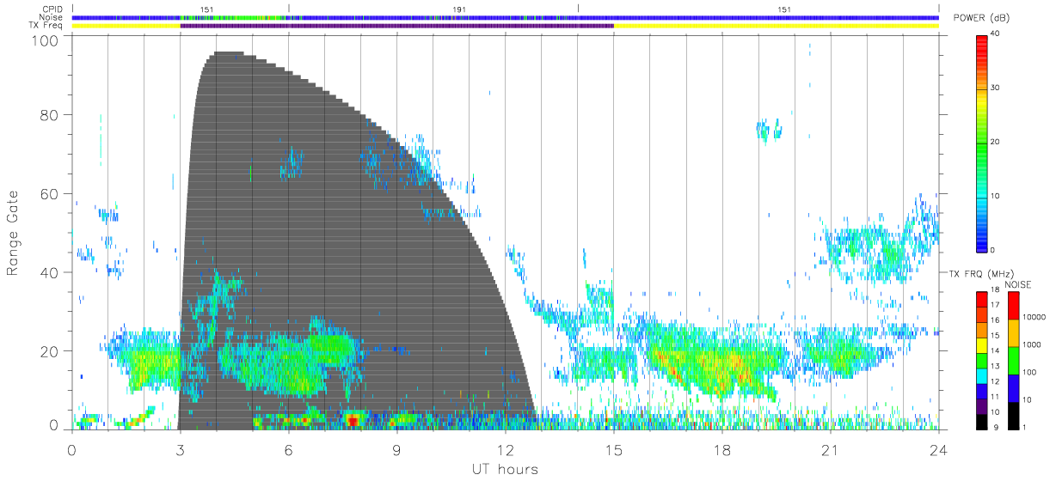Click the 10000 tick on NOISE legend
1056x487 pixels.
tap(1034, 316)
